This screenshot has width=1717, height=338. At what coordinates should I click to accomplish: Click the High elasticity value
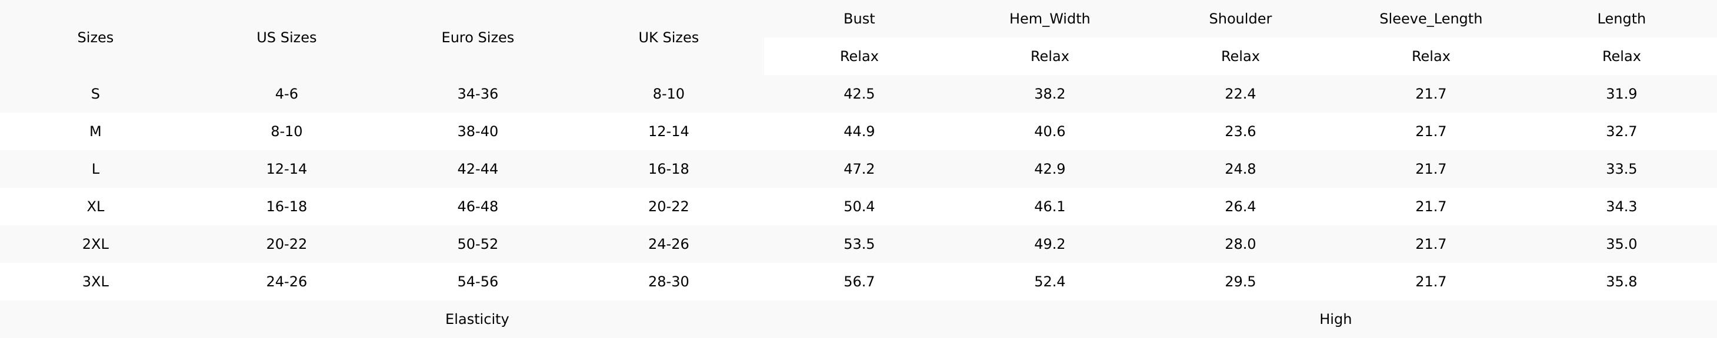(1335, 319)
